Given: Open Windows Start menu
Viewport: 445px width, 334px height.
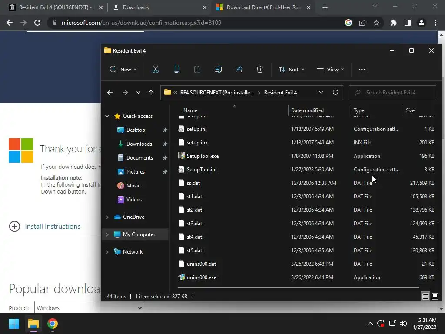Looking at the screenshot, I should 14,324.
